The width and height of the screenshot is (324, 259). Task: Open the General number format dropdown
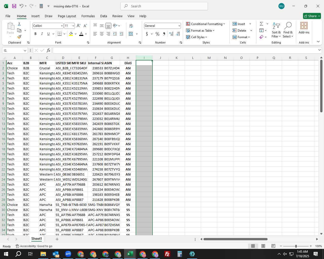click(x=179, y=26)
